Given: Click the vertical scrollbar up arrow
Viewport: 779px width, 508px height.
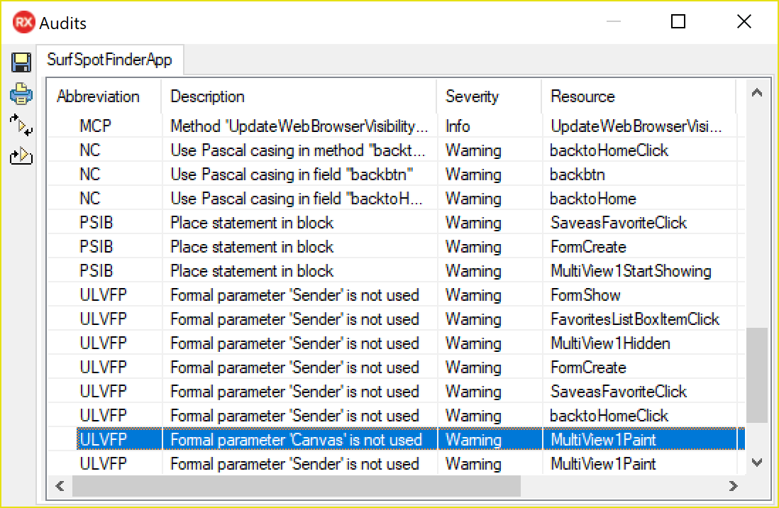Looking at the screenshot, I should pos(756,92).
